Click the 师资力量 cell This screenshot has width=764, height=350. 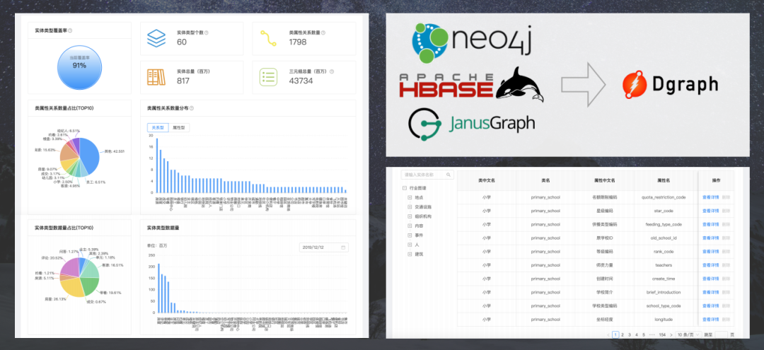click(605, 265)
